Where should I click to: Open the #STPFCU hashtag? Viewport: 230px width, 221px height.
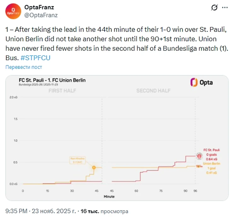coord(35,58)
